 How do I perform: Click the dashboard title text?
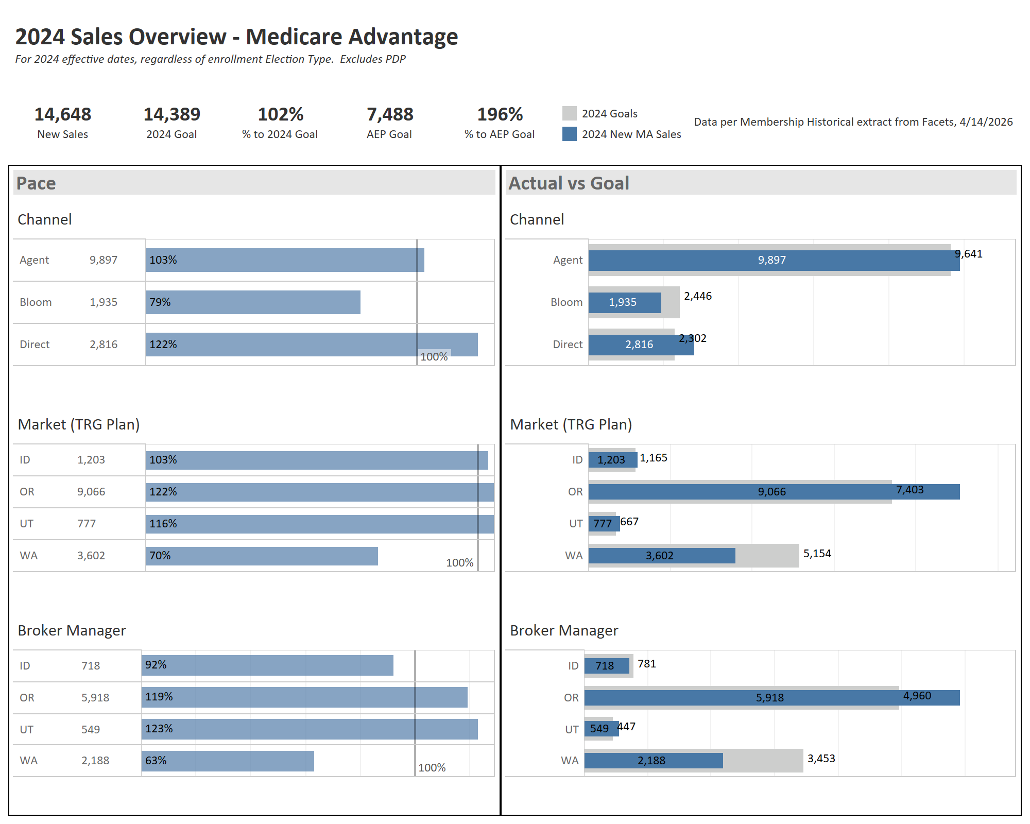(237, 36)
